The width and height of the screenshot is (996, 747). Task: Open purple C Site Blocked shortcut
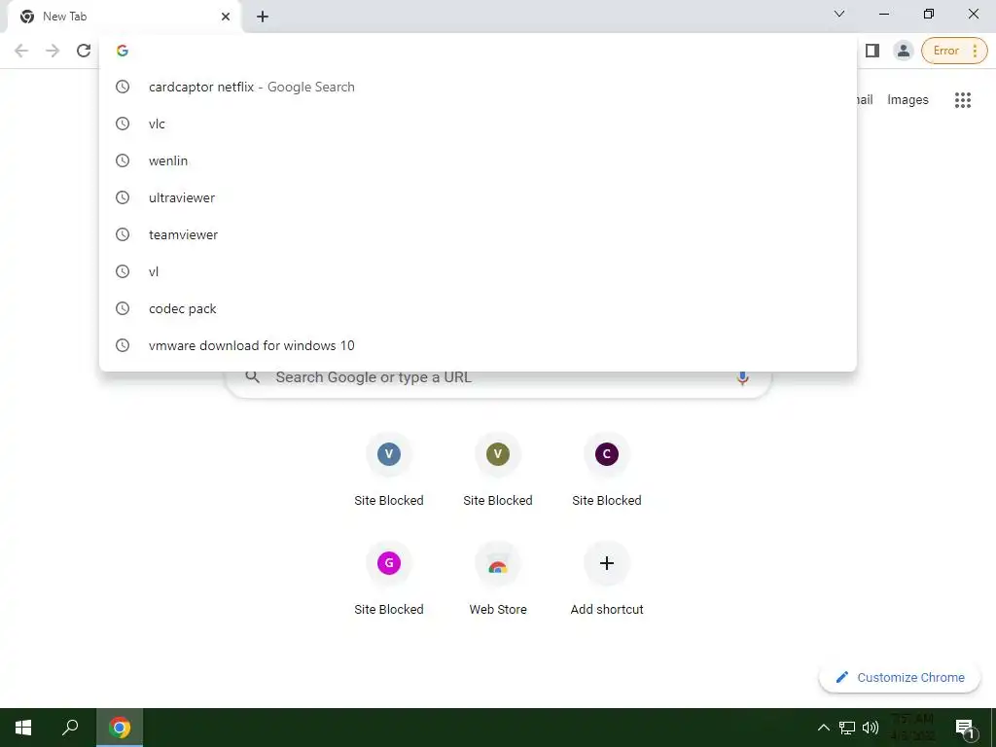click(607, 470)
